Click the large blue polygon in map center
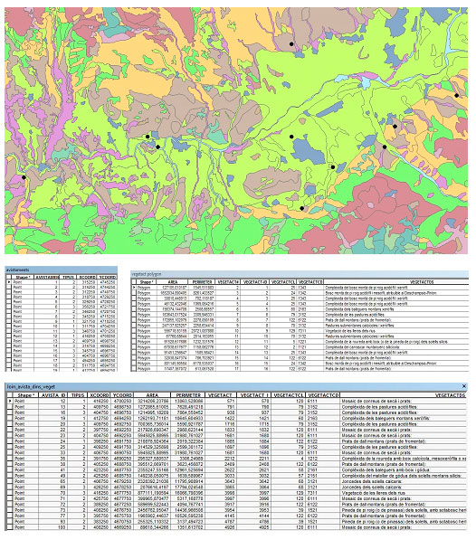Viewport: 476px width, 540px height. click(308, 152)
